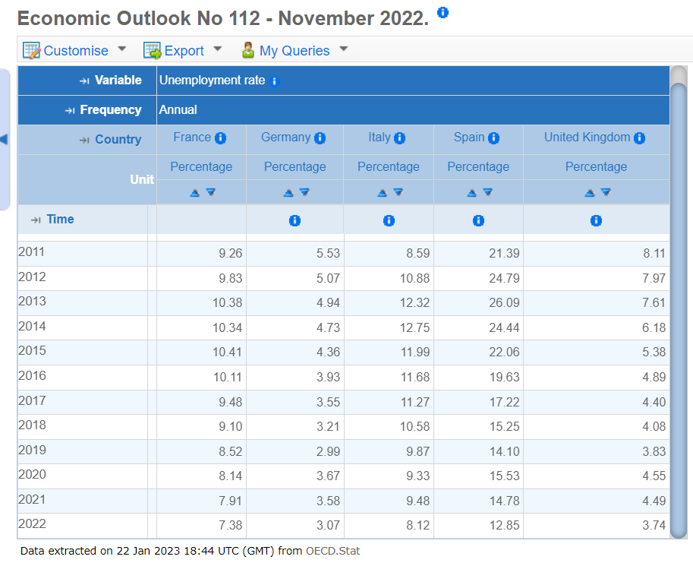Click the Variable dimension label

118,80
